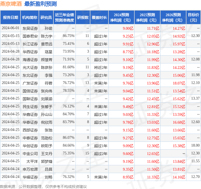Click accuracy value 86.07%
Screen dimensions: 201x189
click(x=69, y=137)
